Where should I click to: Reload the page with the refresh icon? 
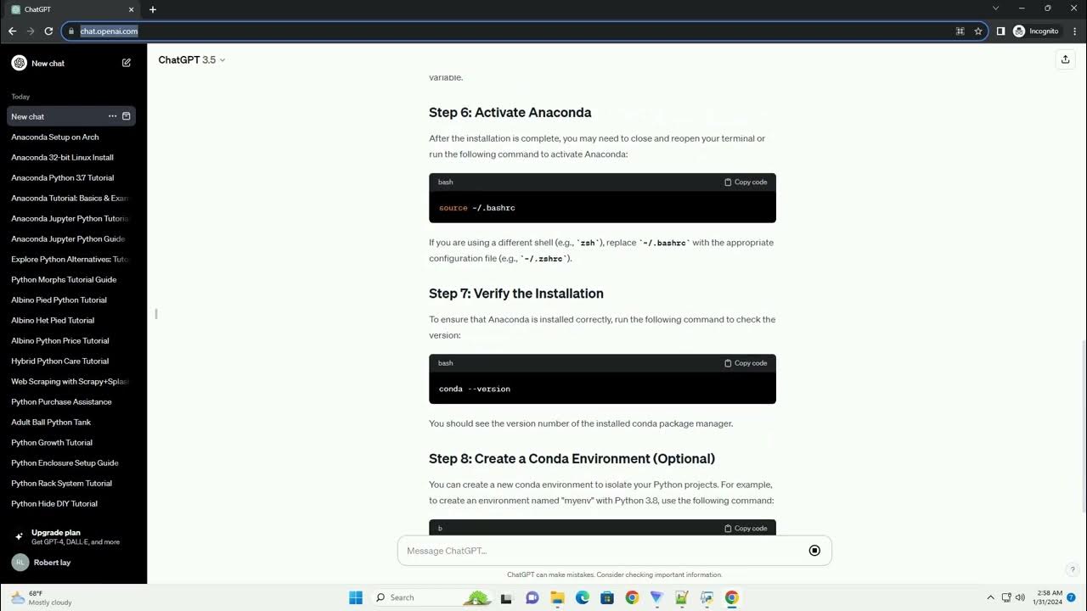[48, 31]
